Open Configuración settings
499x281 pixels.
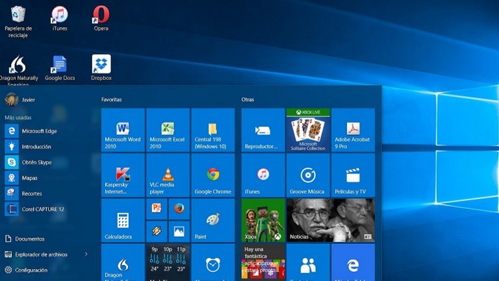point(26,270)
